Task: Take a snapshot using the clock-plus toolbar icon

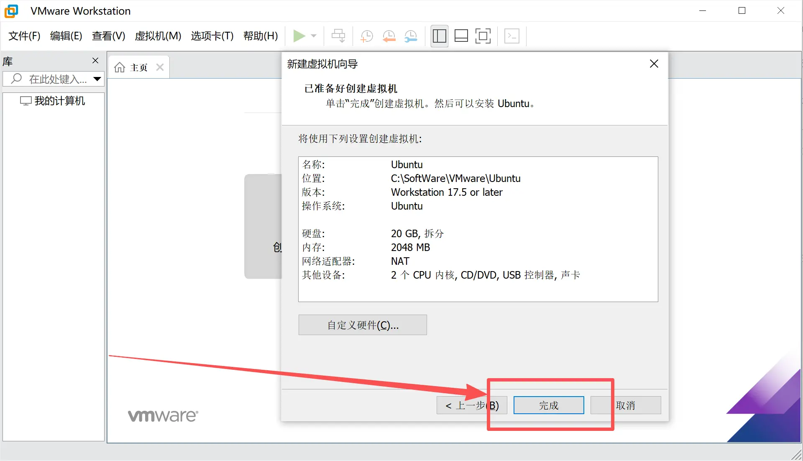Action: (x=366, y=36)
